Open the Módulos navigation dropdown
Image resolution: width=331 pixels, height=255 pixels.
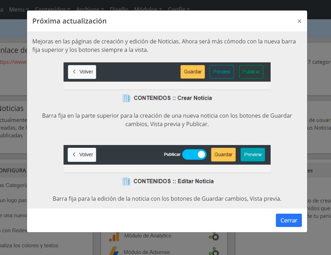(x=148, y=9)
